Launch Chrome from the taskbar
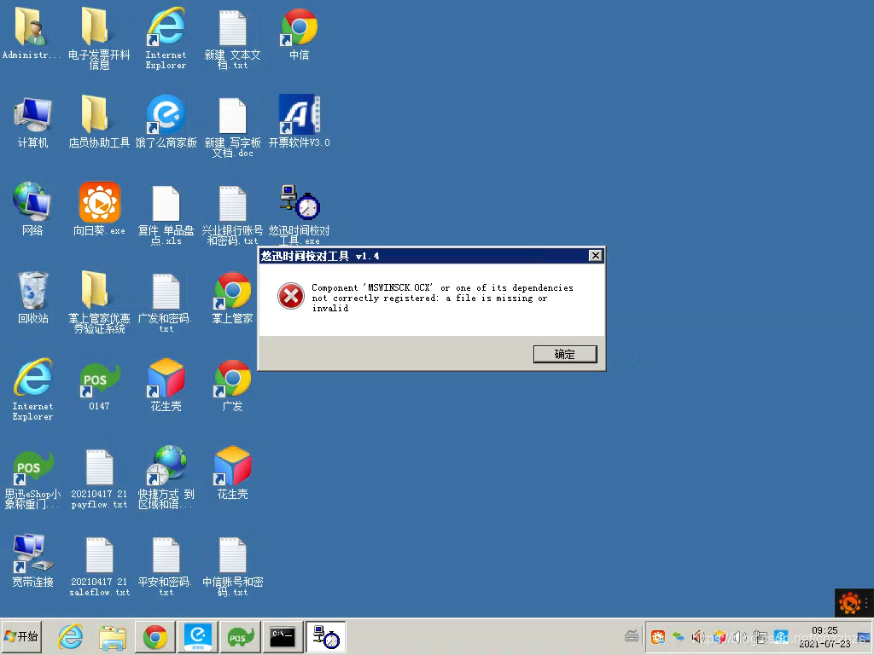The height and width of the screenshot is (655, 874). click(x=155, y=636)
